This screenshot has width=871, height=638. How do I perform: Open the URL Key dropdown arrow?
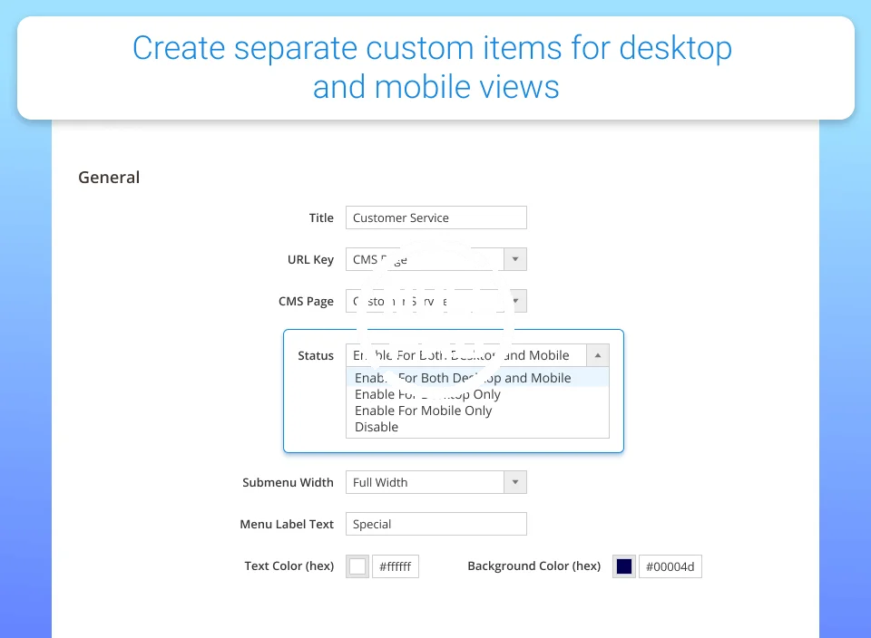tap(514, 259)
